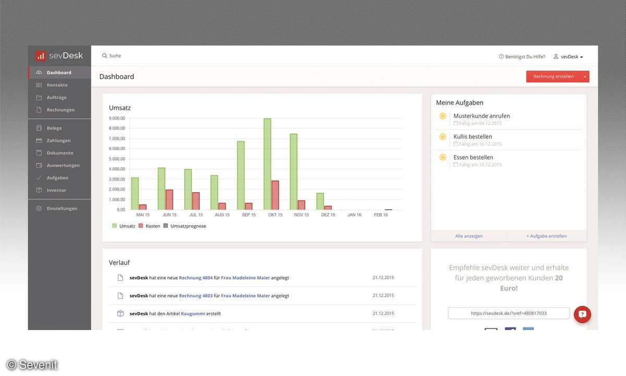The width and height of the screenshot is (626, 376).
Task: Click the Aufträge folder icon
Action: tap(39, 98)
